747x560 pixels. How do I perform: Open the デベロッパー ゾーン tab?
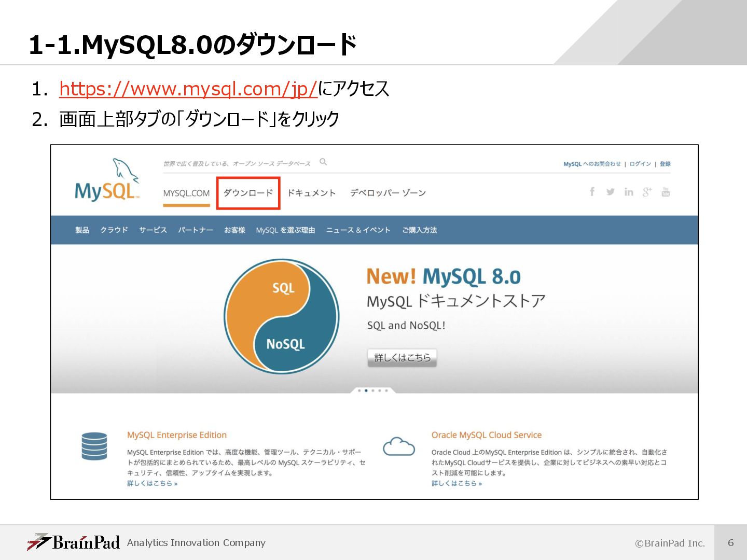coord(388,193)
